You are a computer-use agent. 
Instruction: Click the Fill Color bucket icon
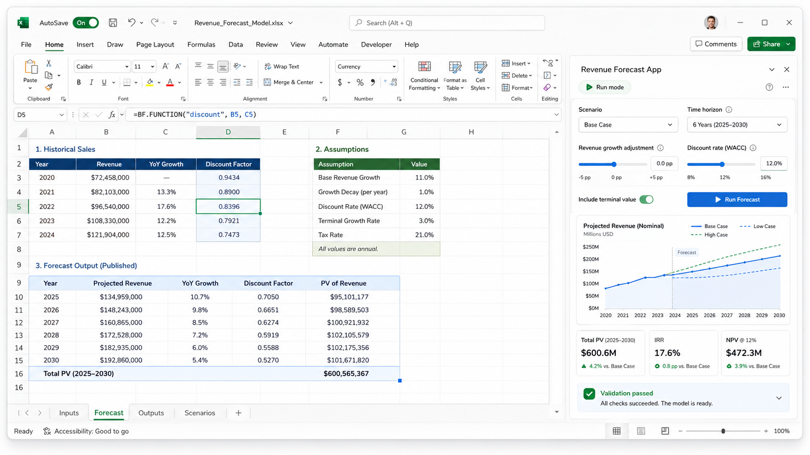[x=150, y=83]
